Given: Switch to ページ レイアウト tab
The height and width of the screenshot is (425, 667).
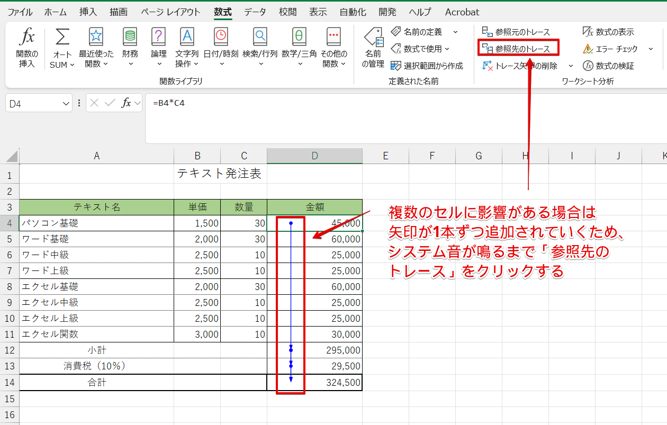Looking at the screenshot, I should pos(171,12).
